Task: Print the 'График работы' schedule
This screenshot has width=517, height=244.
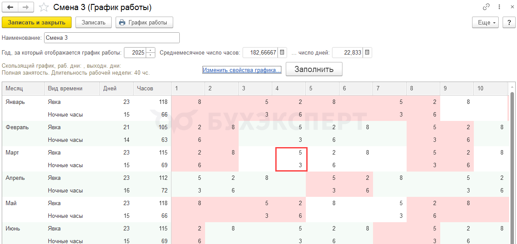Action: tap(144, 22)
